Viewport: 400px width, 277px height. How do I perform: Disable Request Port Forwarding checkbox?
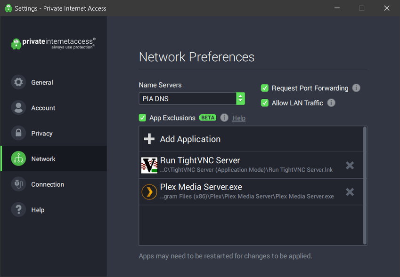tap(265, 88)
